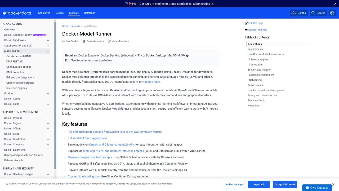Click the left sidebar scrollbar
Screen dimensions: 339x191
coord(55,95)
